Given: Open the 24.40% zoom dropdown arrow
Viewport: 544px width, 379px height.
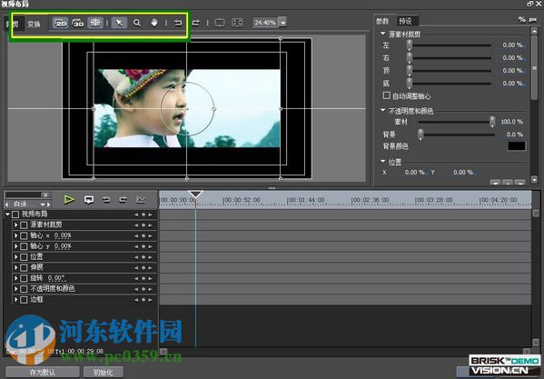Looking at the screenshot, I should click(x=282, y=23).
